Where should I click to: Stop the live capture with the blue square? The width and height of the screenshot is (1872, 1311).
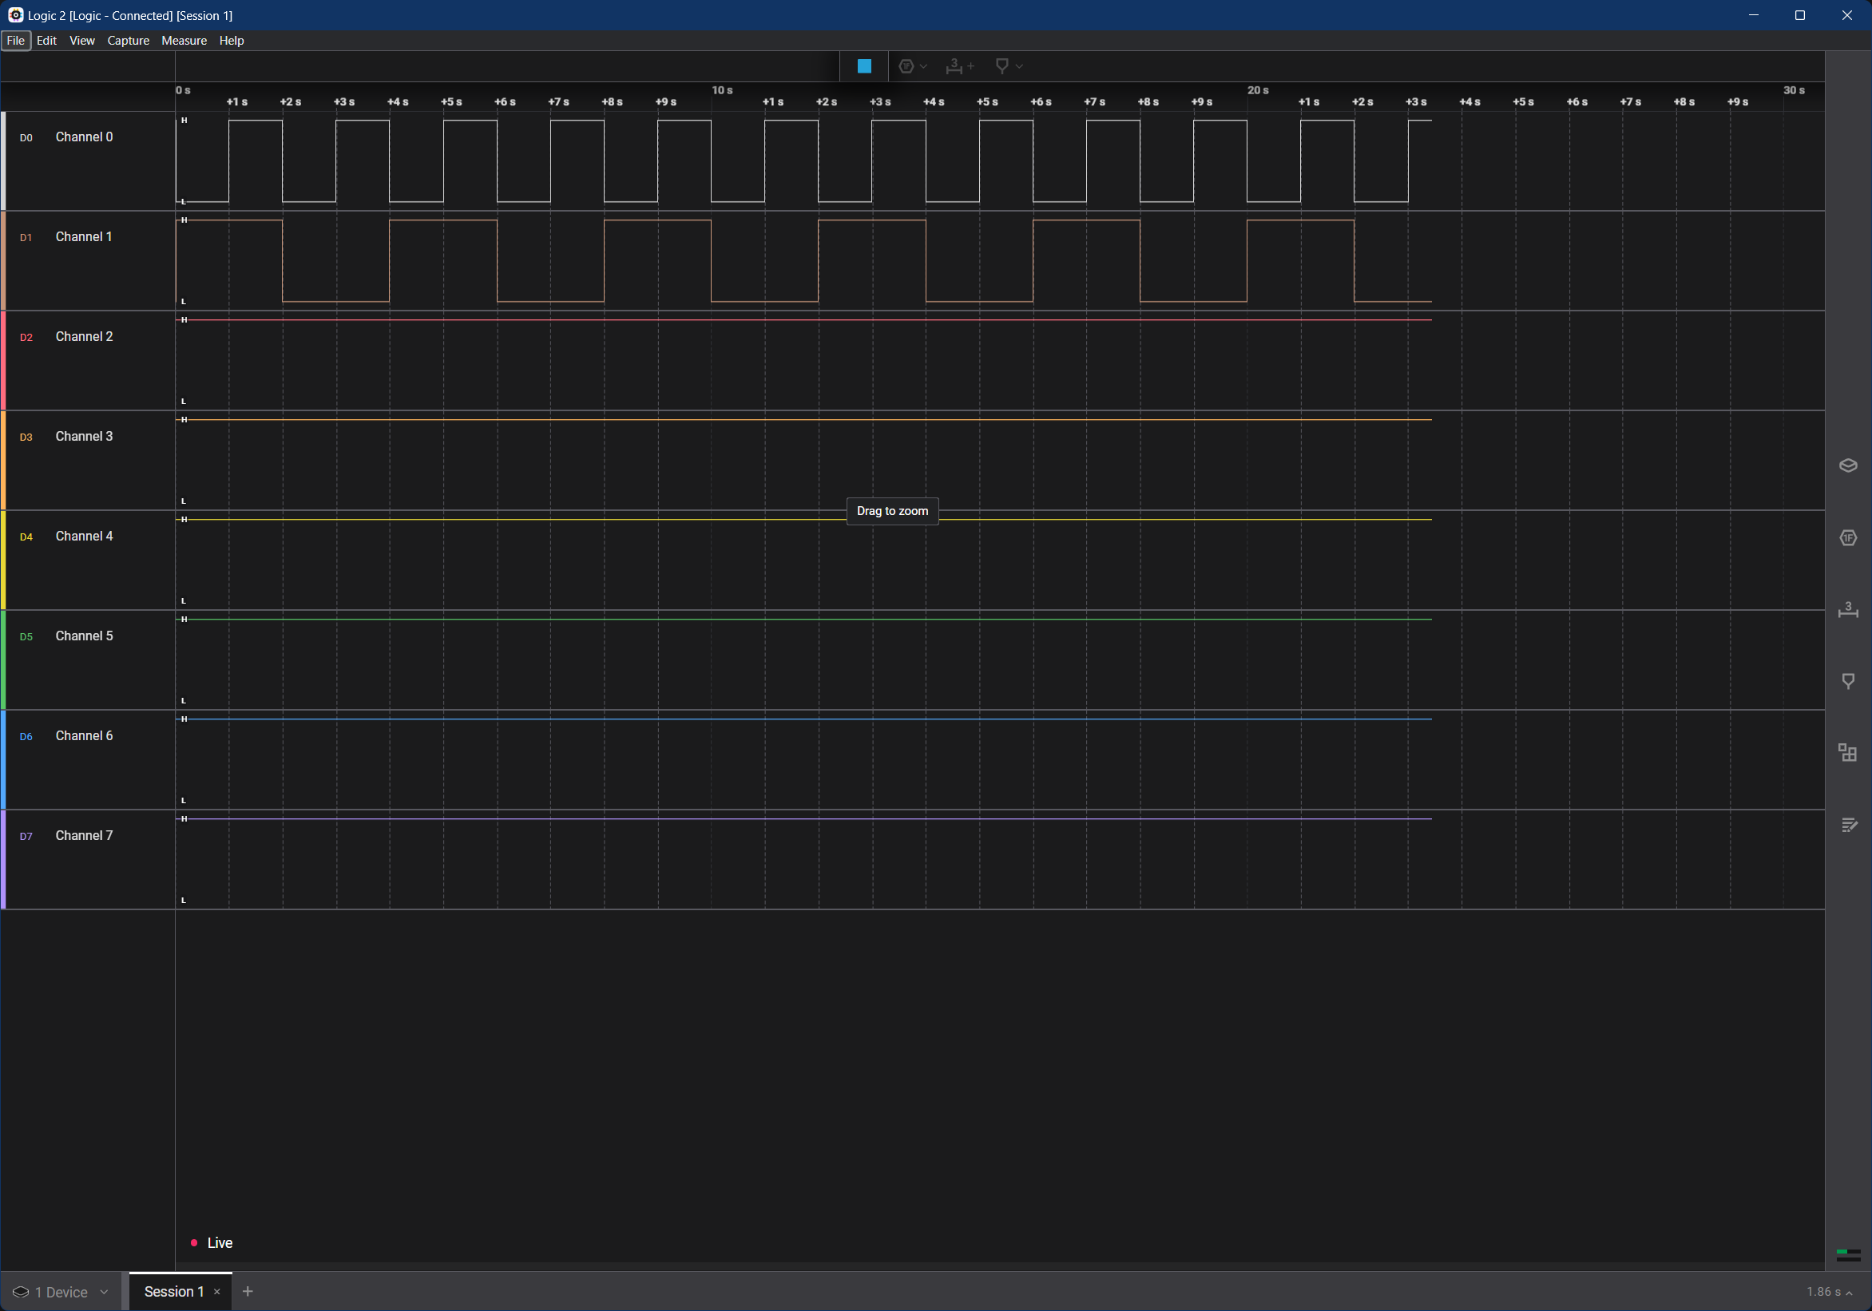(x=864, y=66)
